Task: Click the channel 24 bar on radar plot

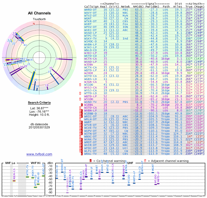Action: point(65,59)
